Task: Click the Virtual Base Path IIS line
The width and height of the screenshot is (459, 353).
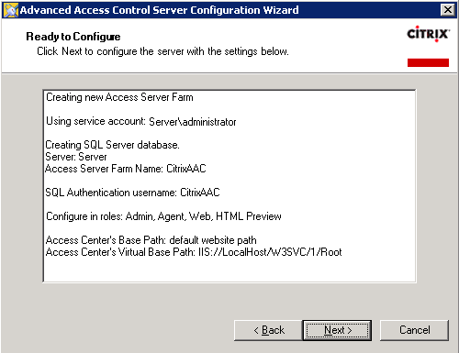Action: click(x=194, y=252)
